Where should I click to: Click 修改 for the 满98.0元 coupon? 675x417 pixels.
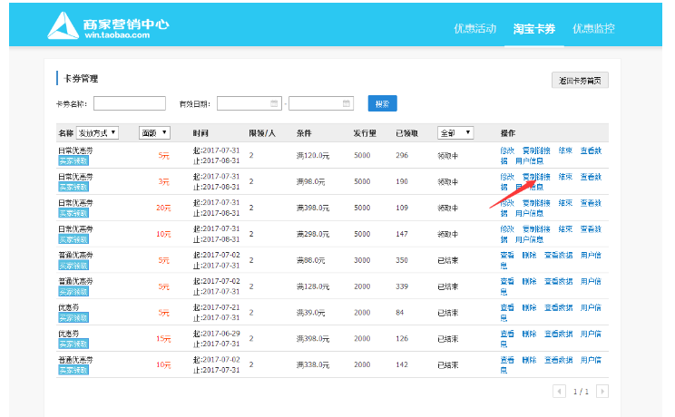click(507, 177)
